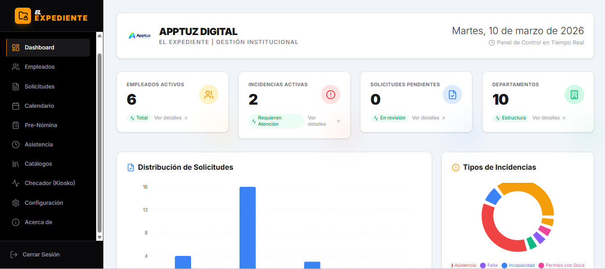
Task: Click the Cerrar Sesión logout arrow icon
Action: [x=14, y=255]
